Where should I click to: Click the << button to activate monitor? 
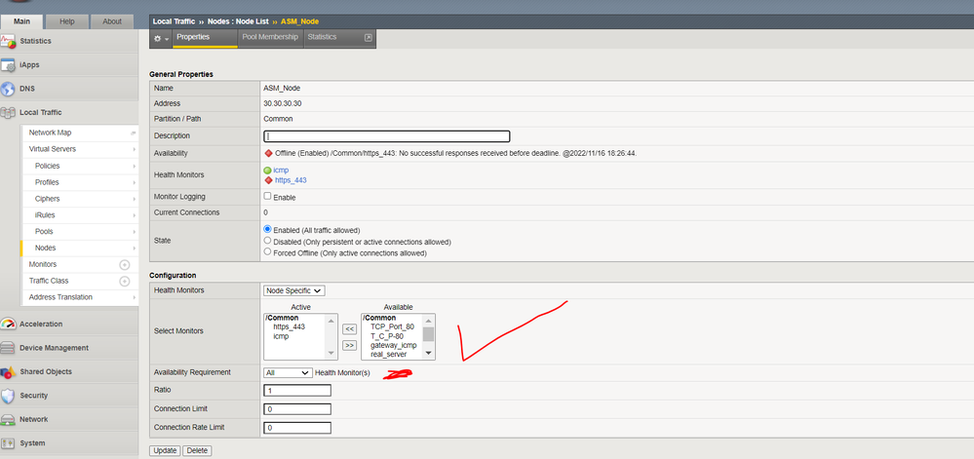pyautogui.click(x=349, y=329)
